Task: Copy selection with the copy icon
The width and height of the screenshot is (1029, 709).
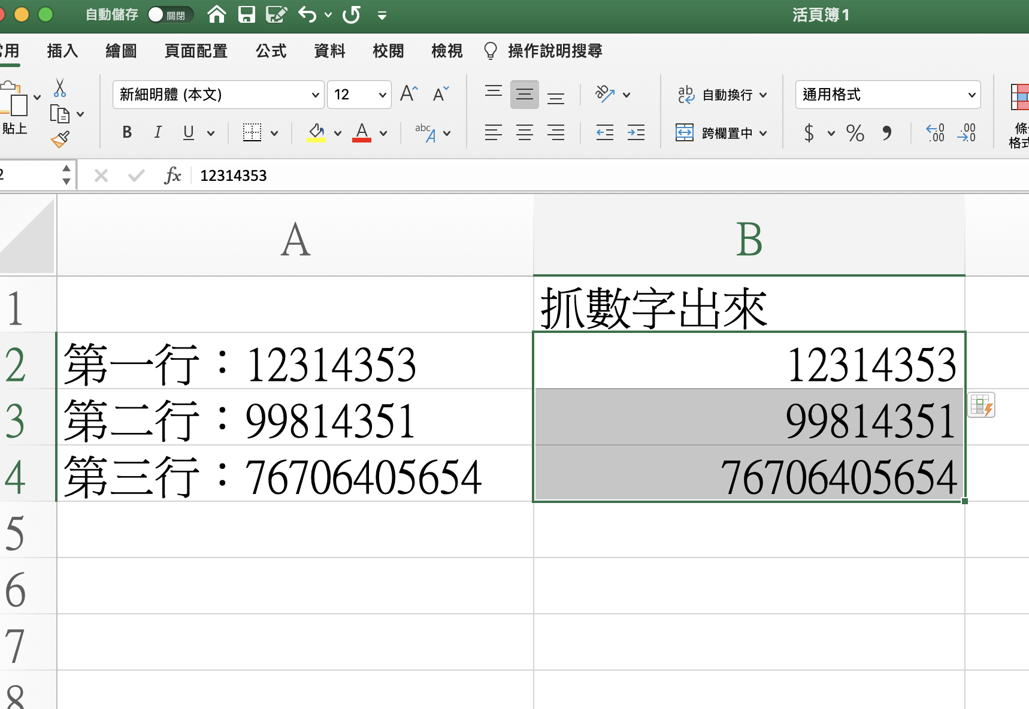Action: point(59,113)
